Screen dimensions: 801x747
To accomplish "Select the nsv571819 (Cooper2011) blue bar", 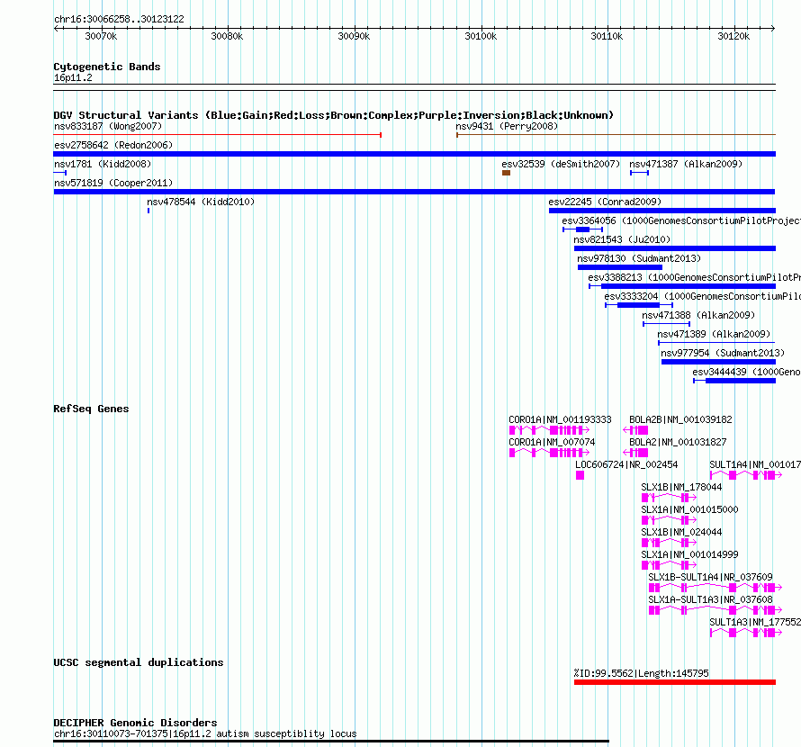I will (414, 192).
